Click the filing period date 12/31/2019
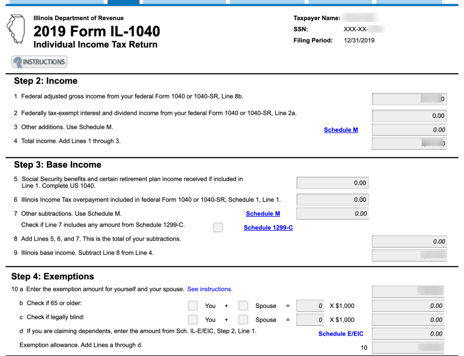Screen dimensions: 464x356 359,40
